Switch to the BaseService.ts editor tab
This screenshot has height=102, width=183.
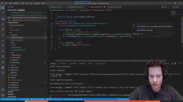coord(56,7)
